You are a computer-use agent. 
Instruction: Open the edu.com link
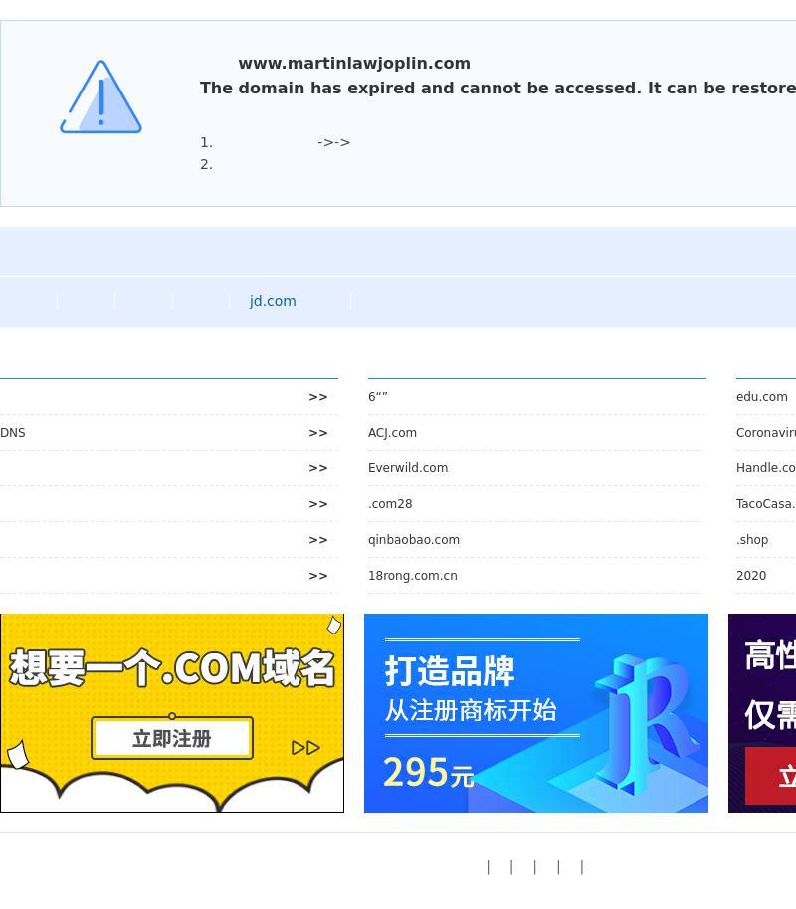tap(762, 397)
